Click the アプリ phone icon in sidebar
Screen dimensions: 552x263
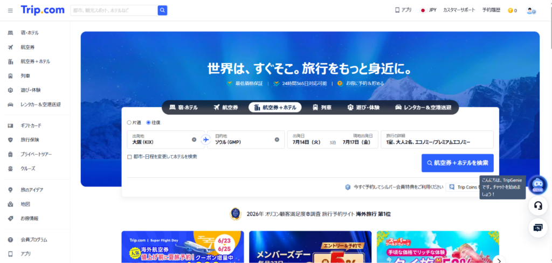[11, 254]
